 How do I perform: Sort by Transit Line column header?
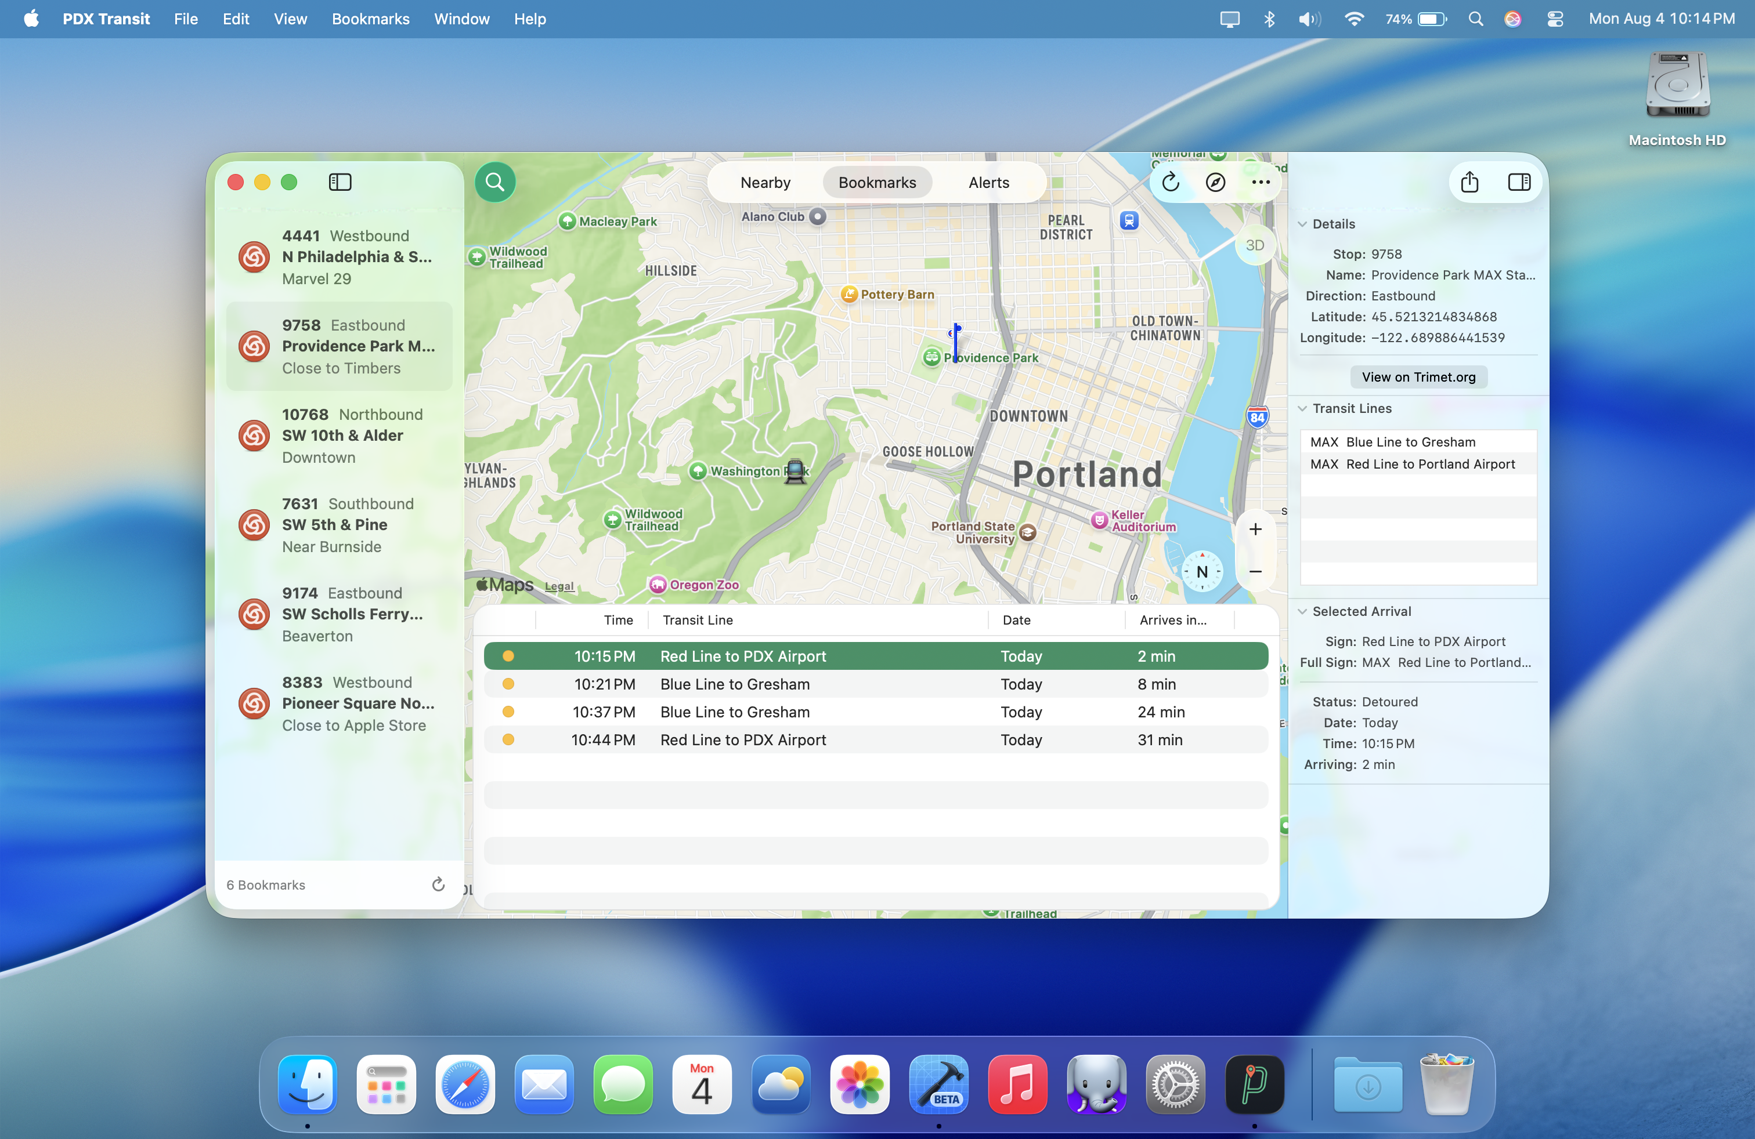[818, 619]
